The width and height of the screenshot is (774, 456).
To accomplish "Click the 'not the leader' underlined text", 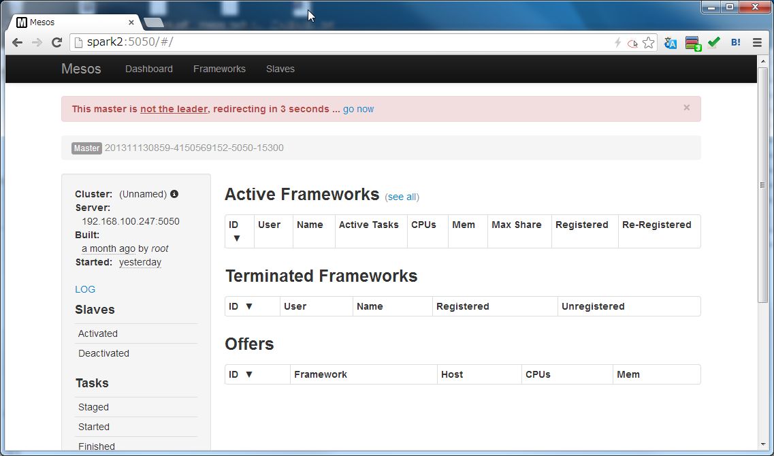I will point(174,109).
